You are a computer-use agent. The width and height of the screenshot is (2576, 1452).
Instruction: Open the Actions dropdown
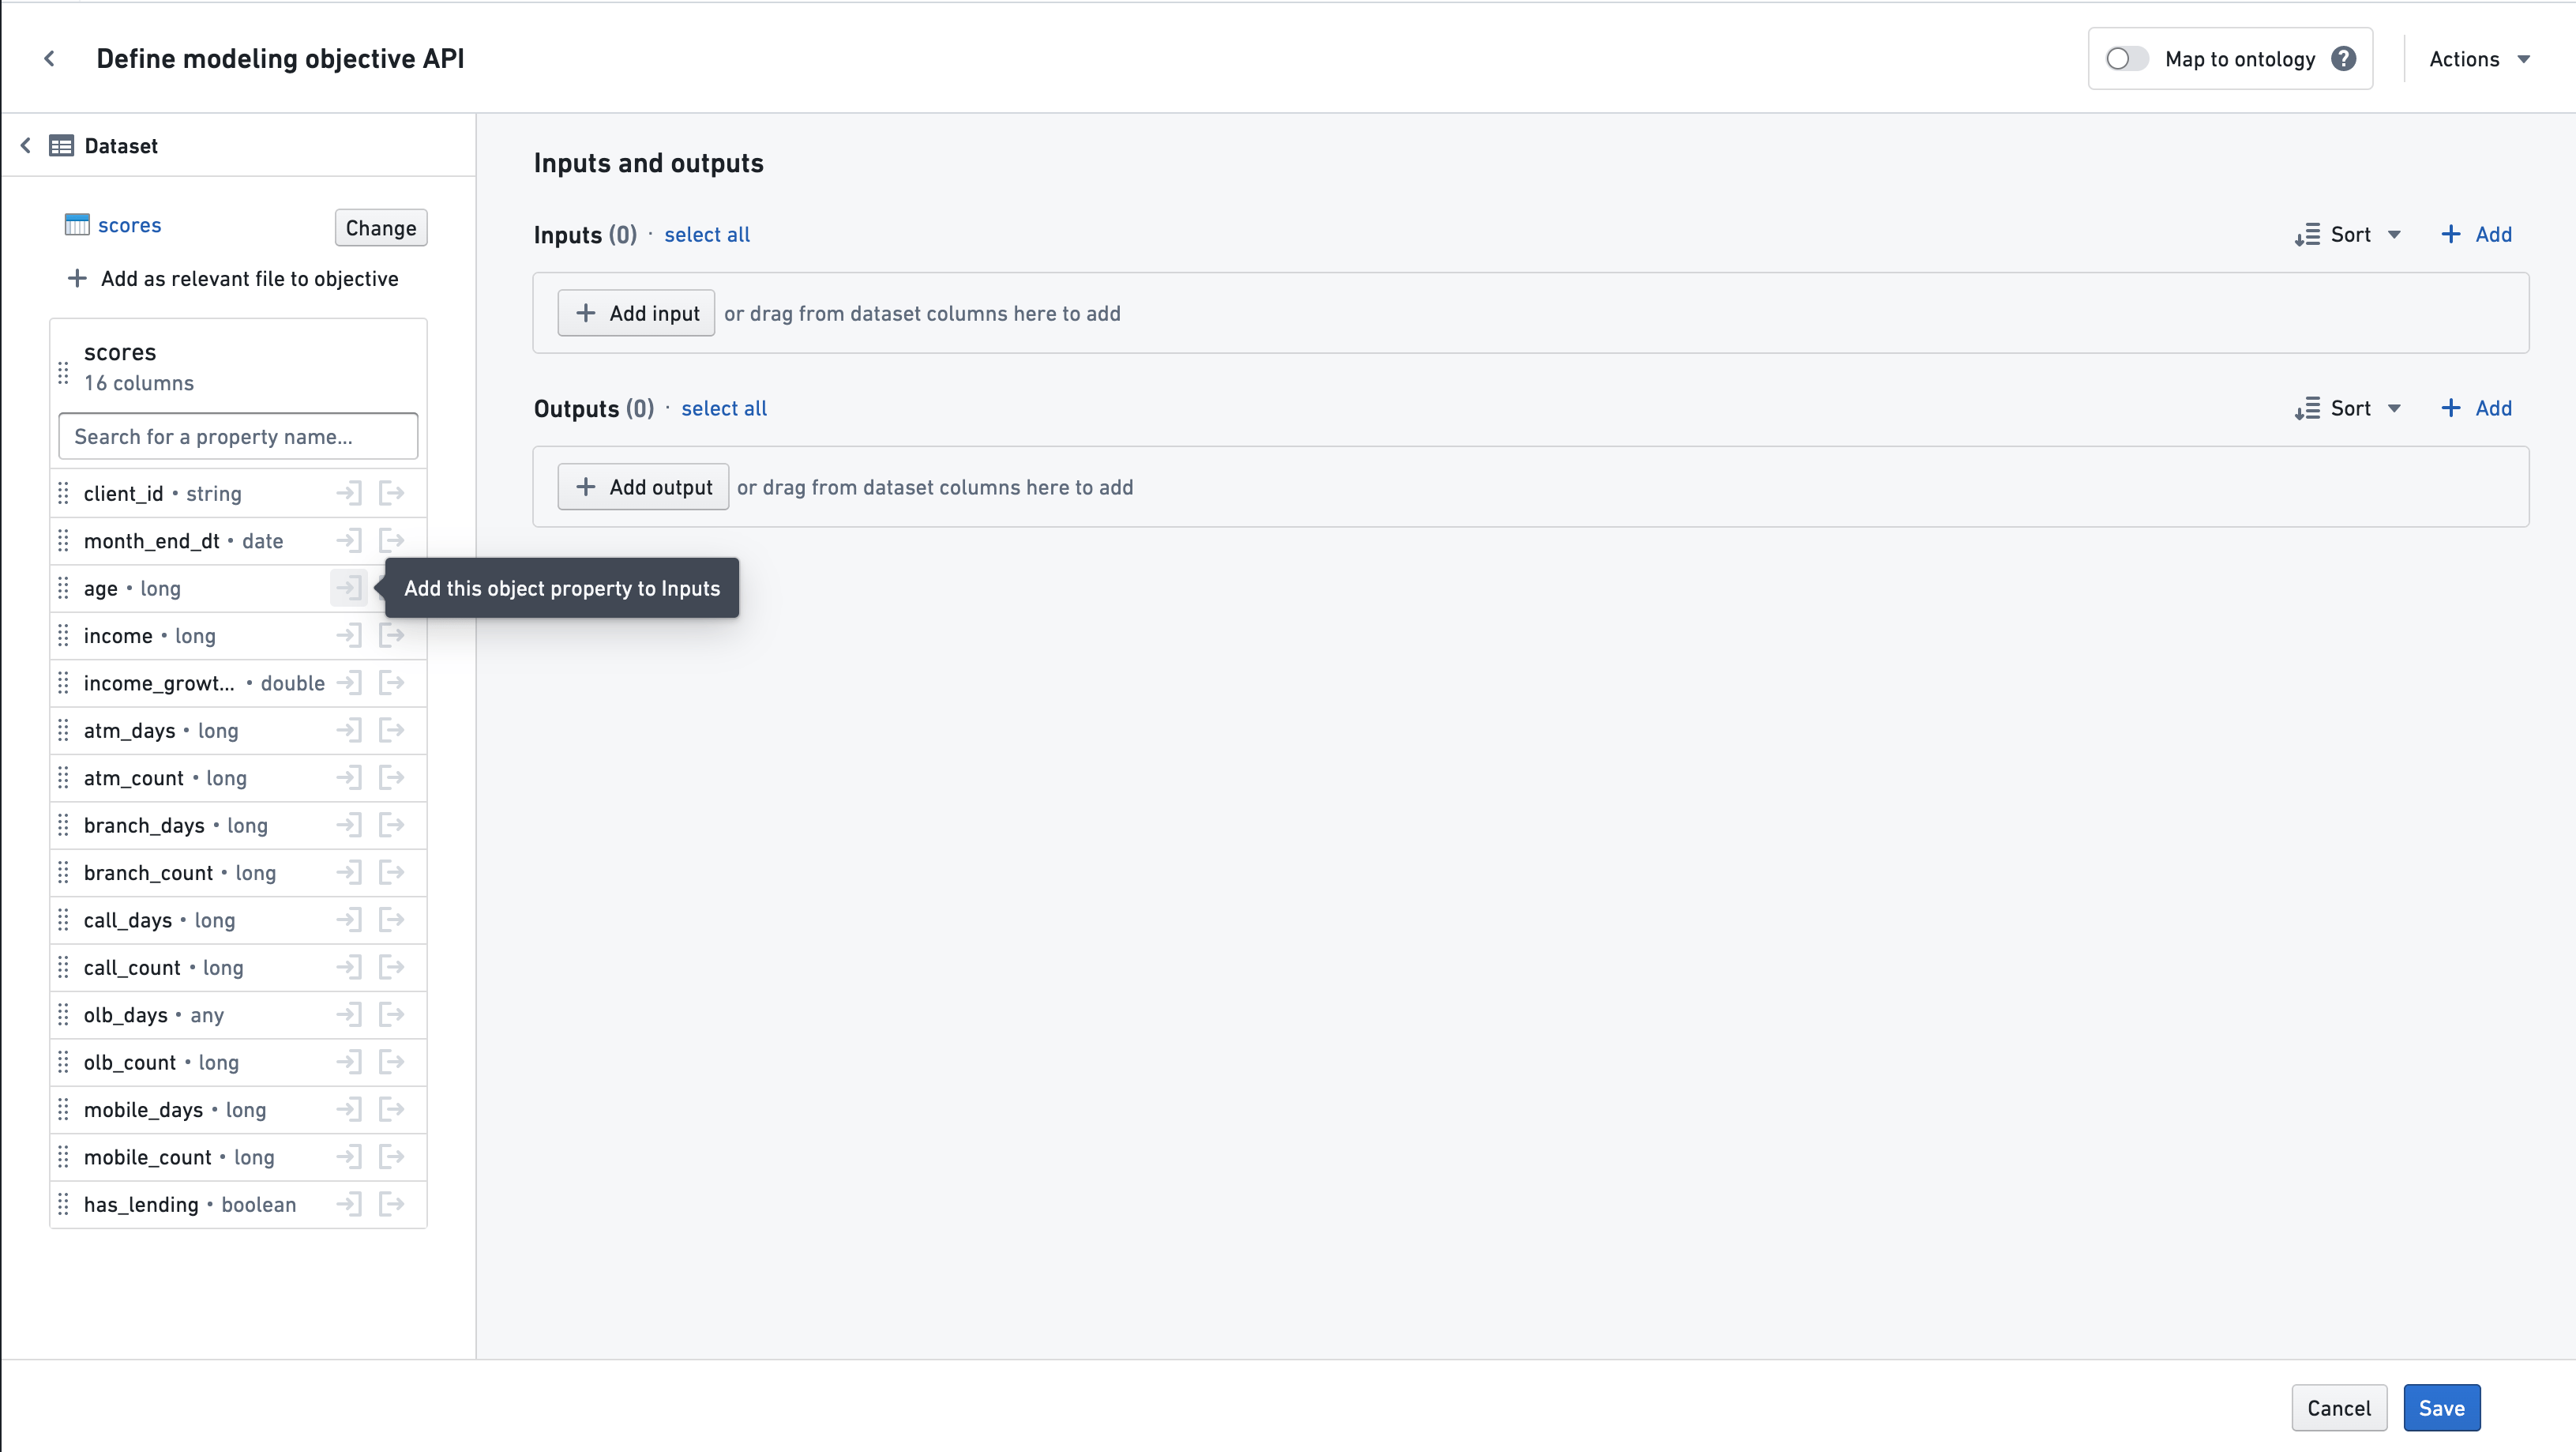2480,58
